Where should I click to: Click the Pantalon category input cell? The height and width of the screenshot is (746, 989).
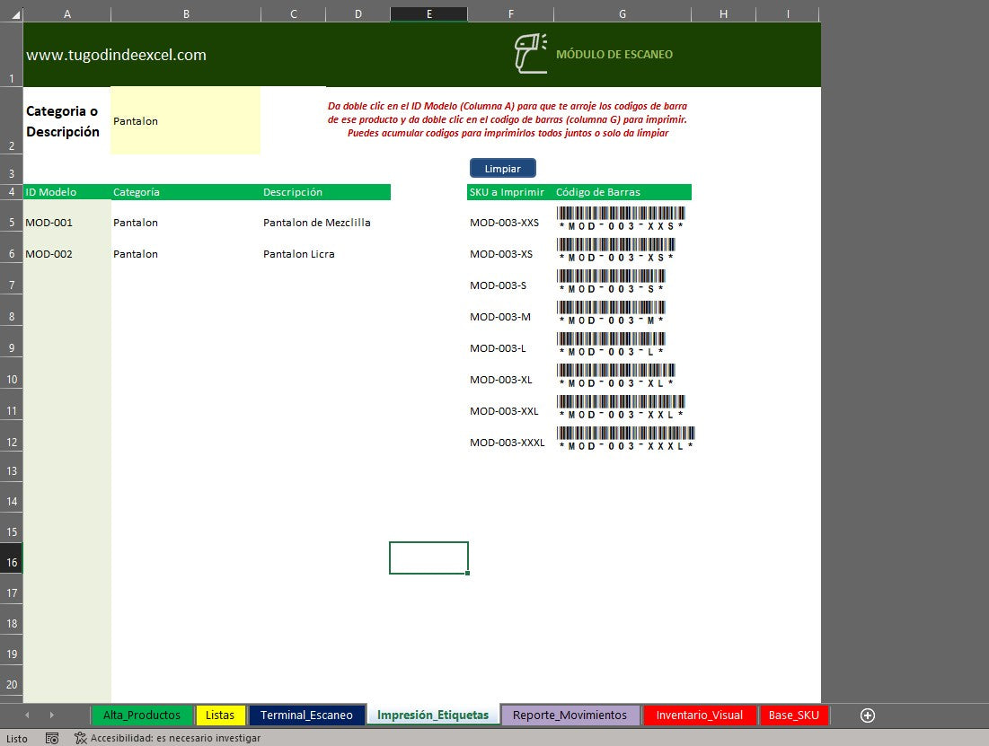pos(185,120)
